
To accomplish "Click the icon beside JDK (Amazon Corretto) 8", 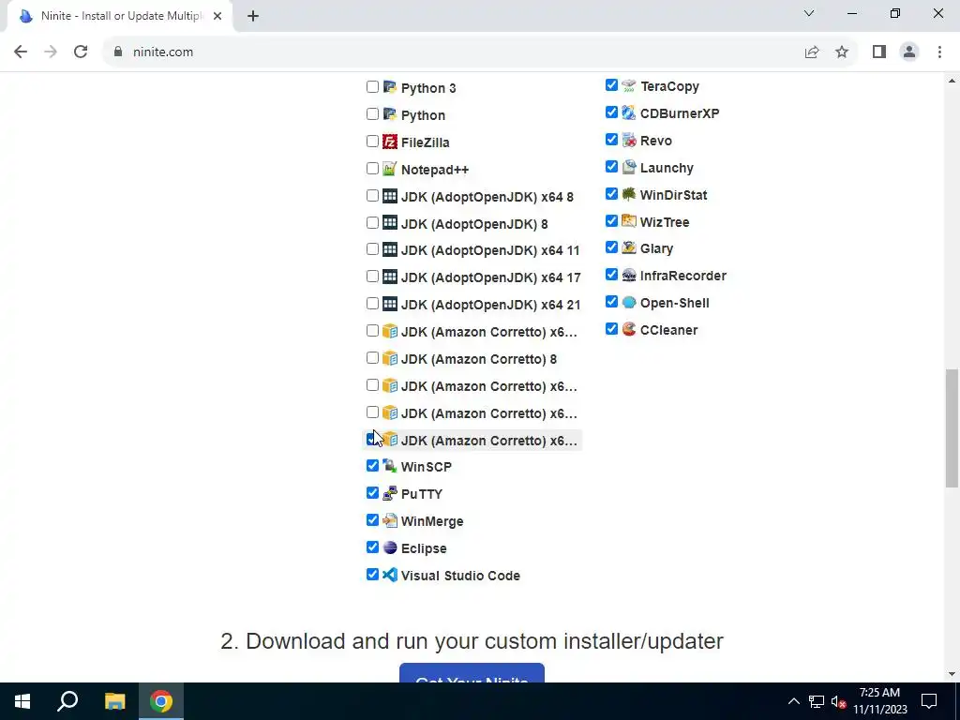I will (389, 358).
